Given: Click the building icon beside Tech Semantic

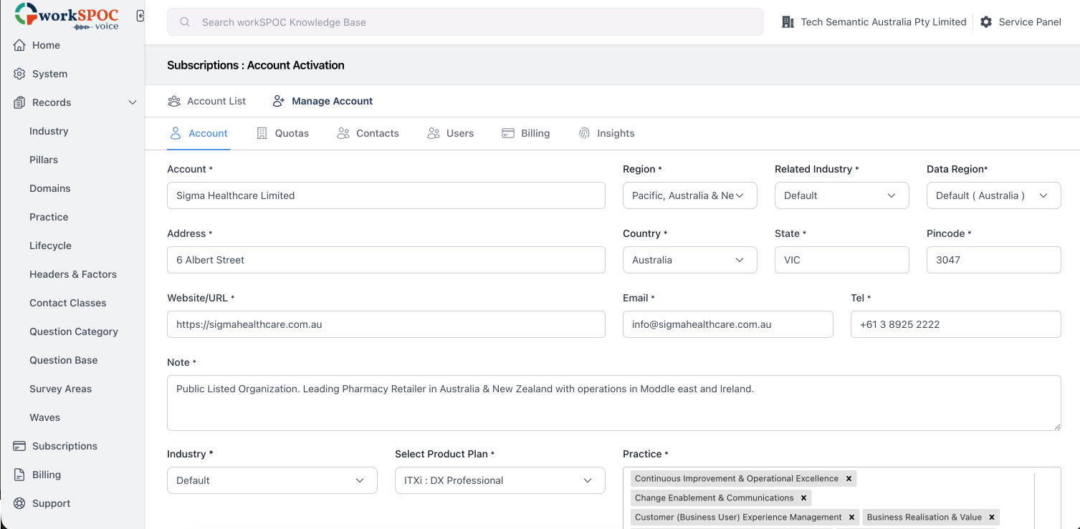Looking at the screenshot, I should 788,22.
